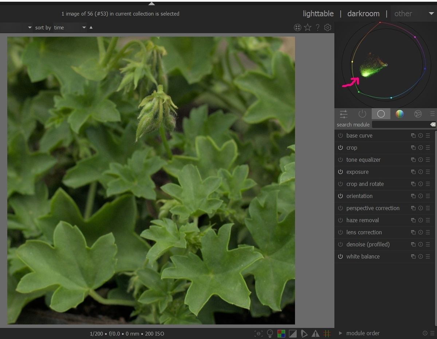437x339 pixels.
Task: Reset the denoise (profiled) module parameters
Action: (420, 244)
